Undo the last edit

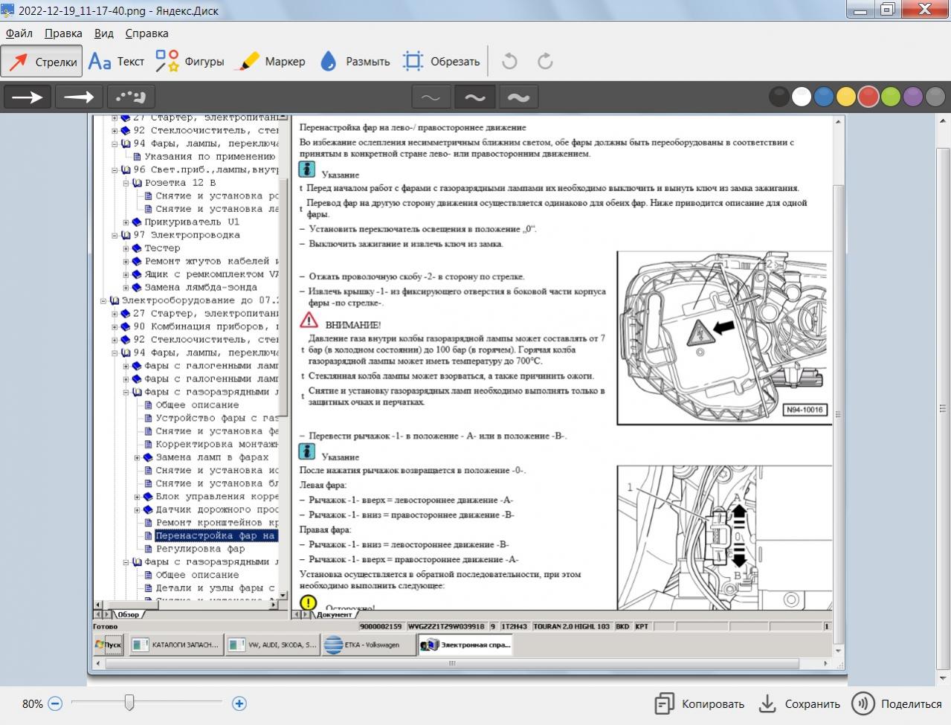(509, 62)
